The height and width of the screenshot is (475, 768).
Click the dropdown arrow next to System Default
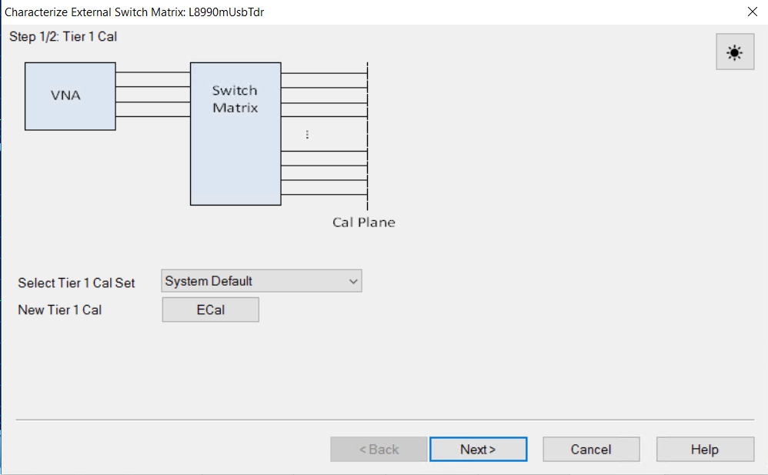(352, 280)
